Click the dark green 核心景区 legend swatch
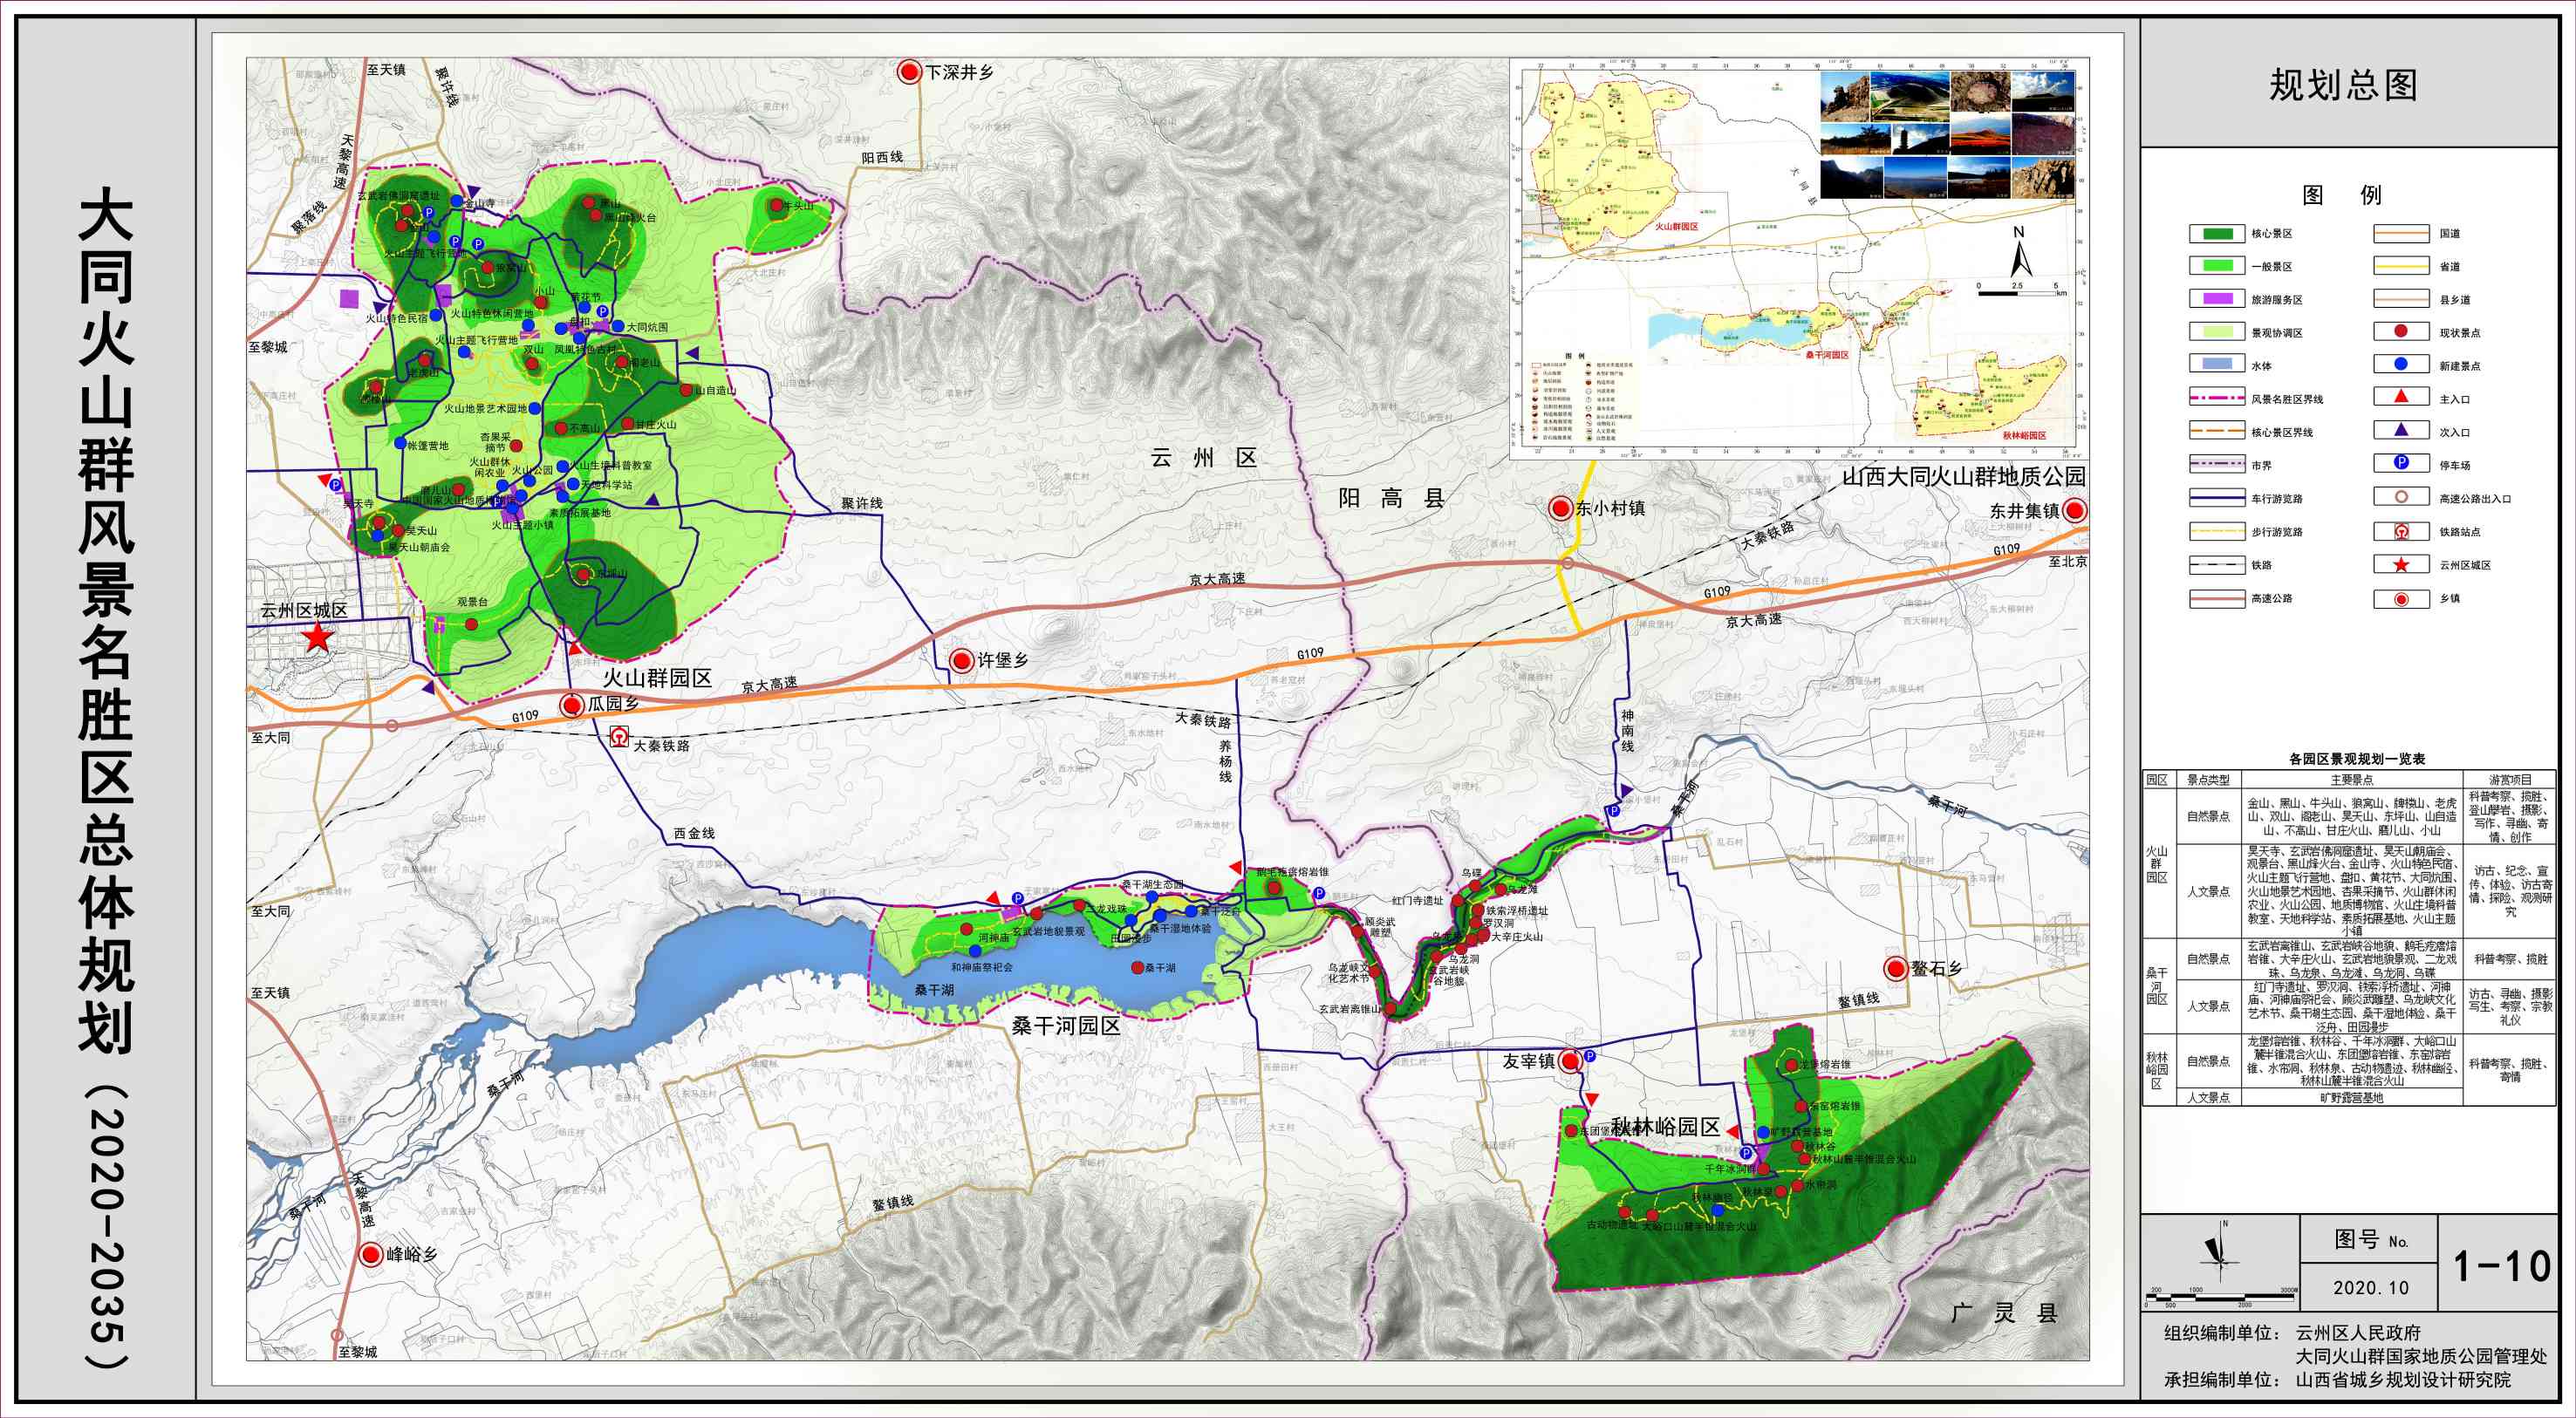2576x1418 pixels. pyautogui.click(x=2217, y=233)
